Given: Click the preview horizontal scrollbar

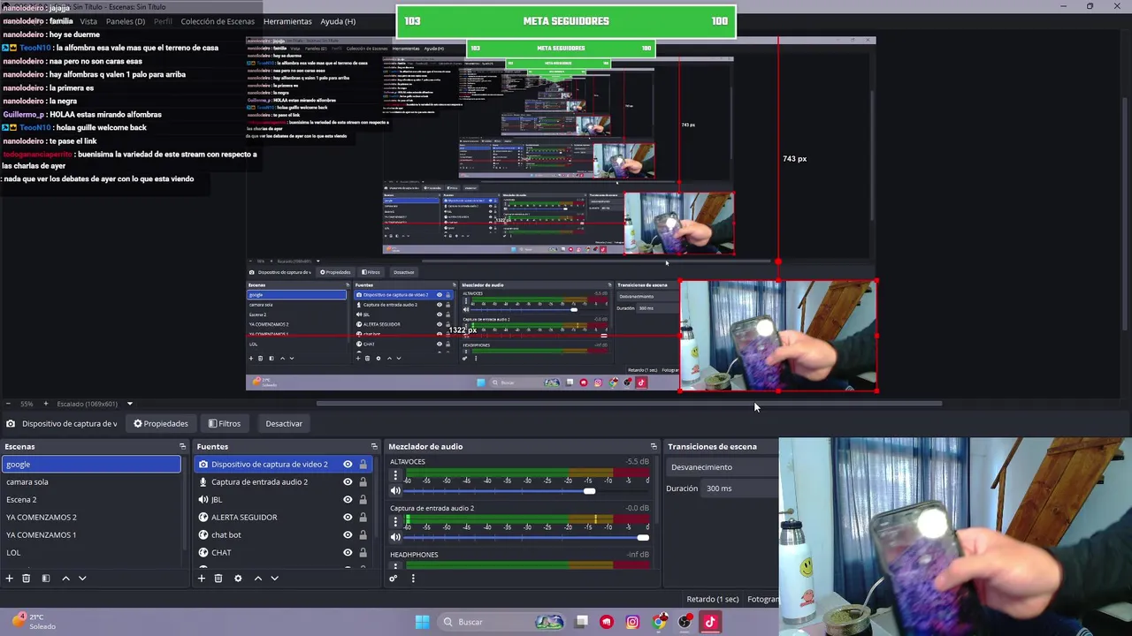Looking at the screenshot, I should 629,404.
